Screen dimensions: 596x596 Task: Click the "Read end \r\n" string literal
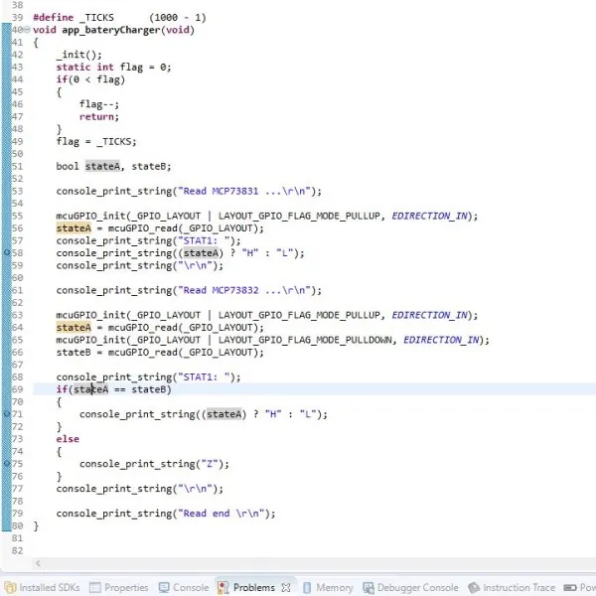click(222, 514)
